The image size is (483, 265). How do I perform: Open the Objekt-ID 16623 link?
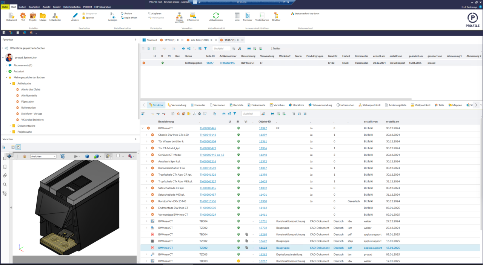click(263, 248)
